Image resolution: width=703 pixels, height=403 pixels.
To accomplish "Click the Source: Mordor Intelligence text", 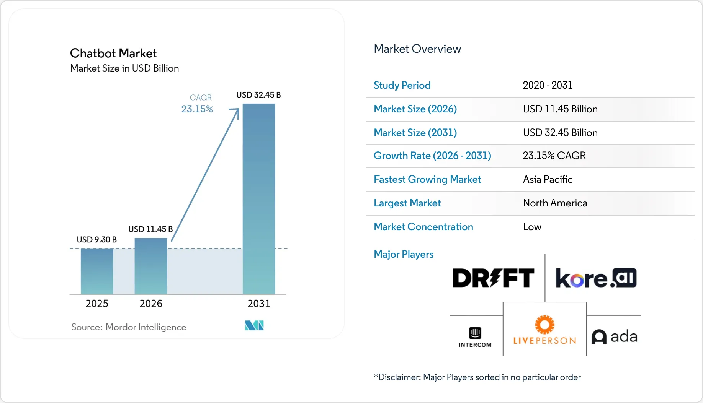I will click(129, 327).
